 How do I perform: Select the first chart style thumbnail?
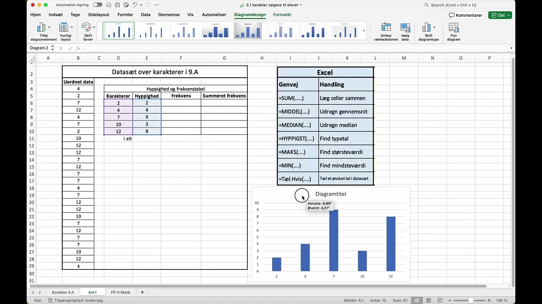click(x=119, y=31)
